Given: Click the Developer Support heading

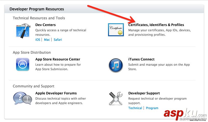Looking at the screenshot, I should 144,93.
